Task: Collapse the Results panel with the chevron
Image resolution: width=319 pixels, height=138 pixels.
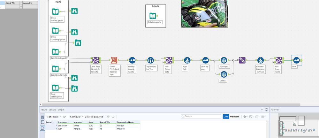Action: pos(262,110)
